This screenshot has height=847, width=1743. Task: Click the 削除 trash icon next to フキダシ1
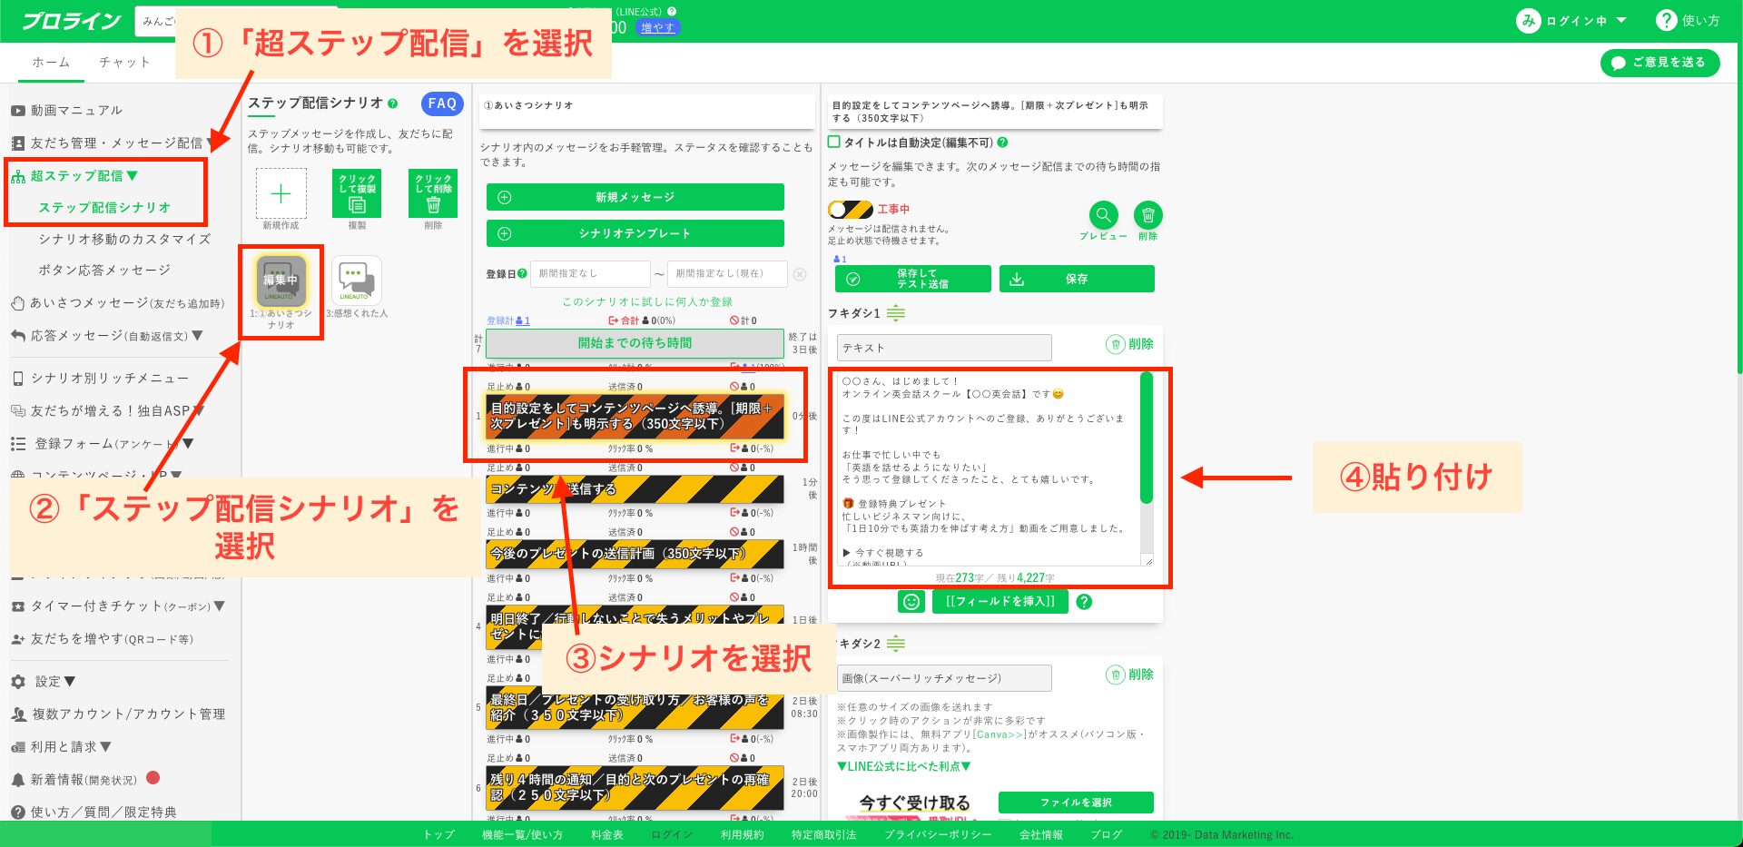click(1117, 344)
